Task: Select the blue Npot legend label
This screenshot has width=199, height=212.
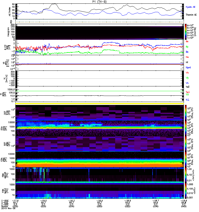Action: coord(188,68)
